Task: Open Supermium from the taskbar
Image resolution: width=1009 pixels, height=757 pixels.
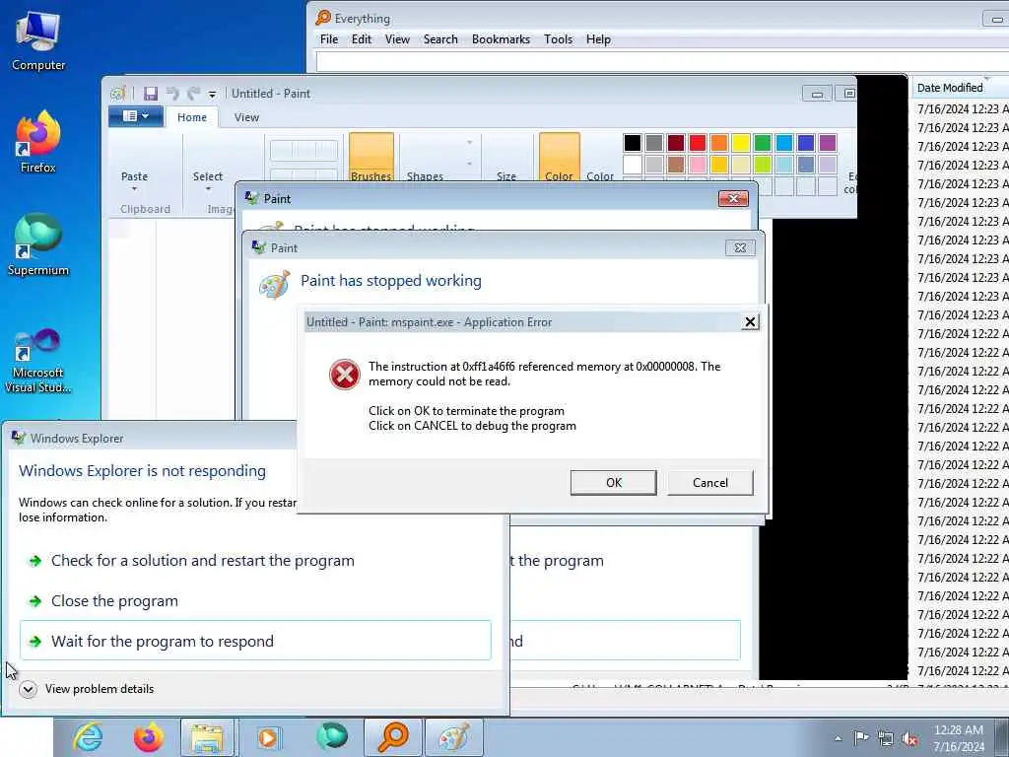Action: click(332, 736)
